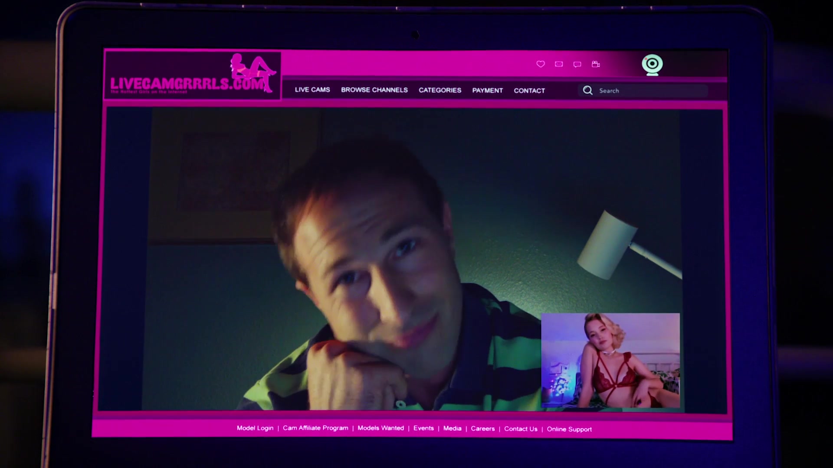Click the magnifying glass search icon
Viewport: 833px width, 468px height.
[587, 90]
